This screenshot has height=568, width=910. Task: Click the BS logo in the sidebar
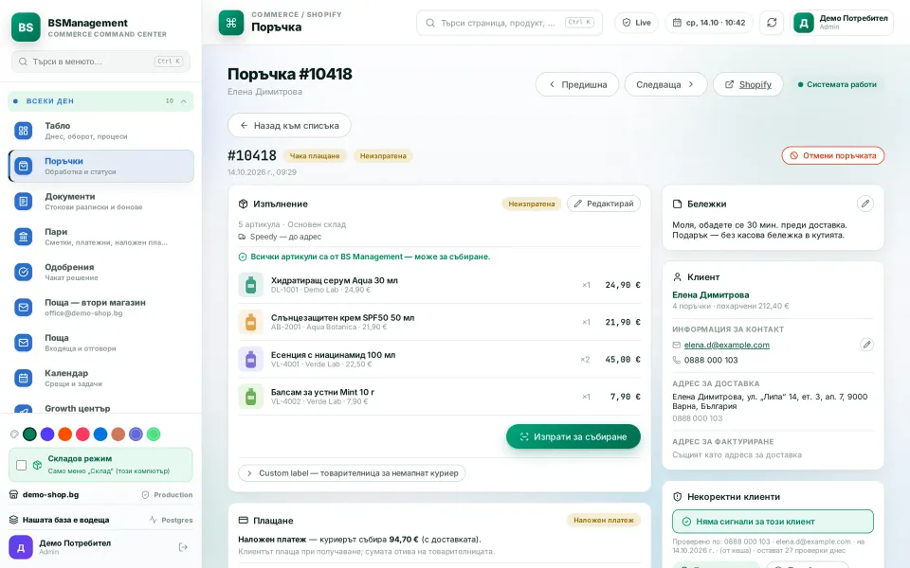(x=26, y=27)
